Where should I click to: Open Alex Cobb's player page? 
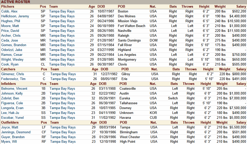click(x=9, y=11)
